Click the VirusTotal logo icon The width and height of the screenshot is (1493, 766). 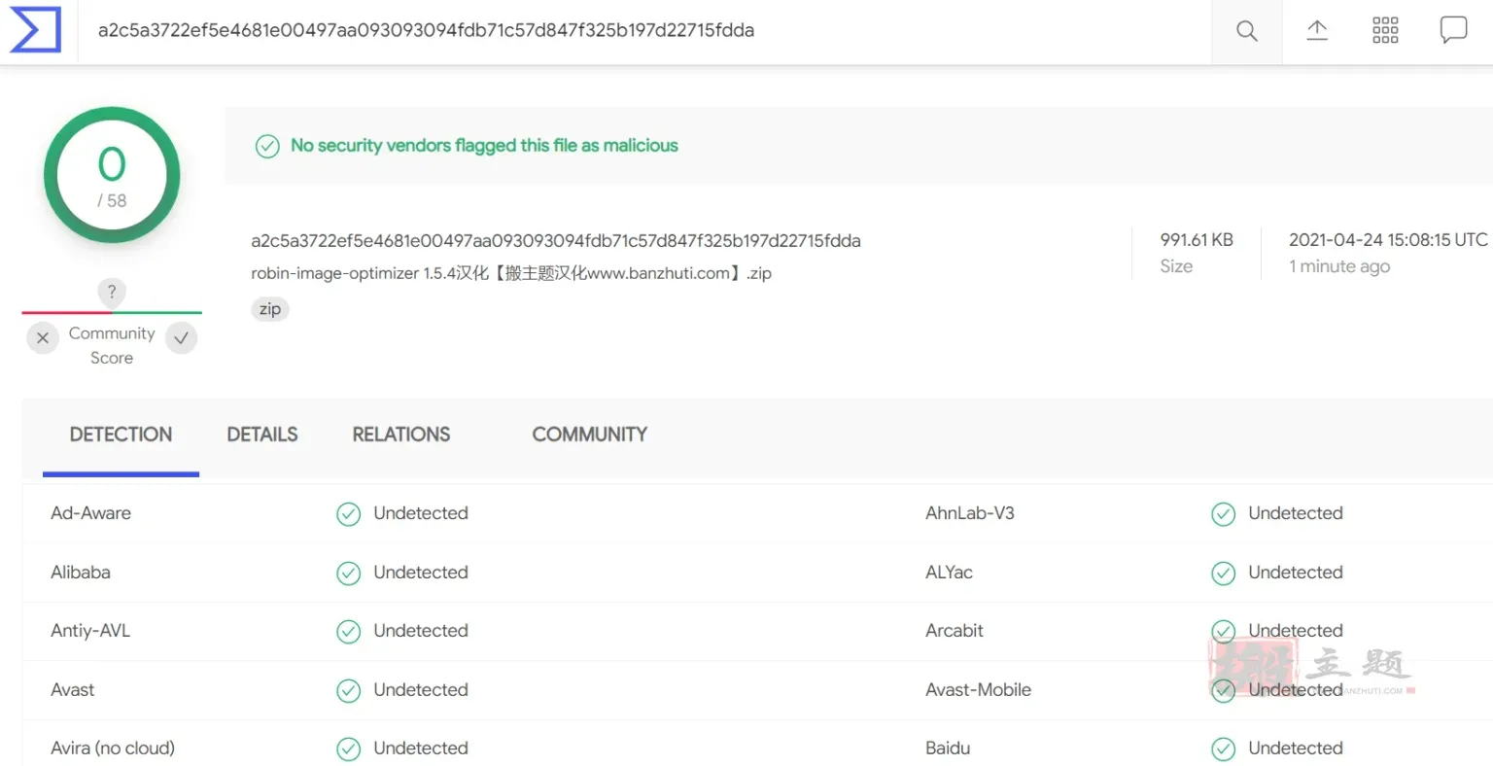35,30
